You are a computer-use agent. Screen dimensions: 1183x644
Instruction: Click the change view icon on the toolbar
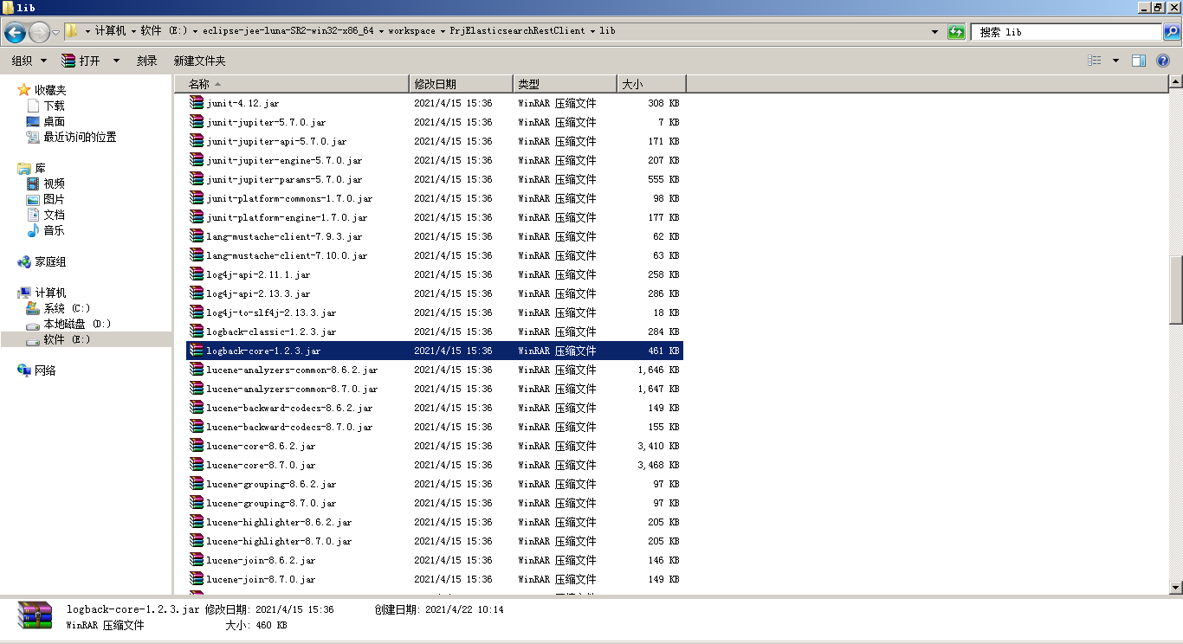click(1095, 60)
